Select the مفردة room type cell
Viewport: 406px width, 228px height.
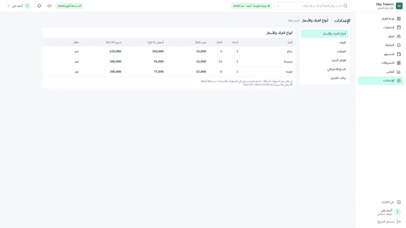tap(289, 72)
